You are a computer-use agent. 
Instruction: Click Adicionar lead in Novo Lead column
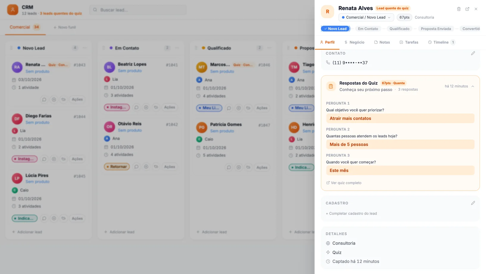point(27,232)
